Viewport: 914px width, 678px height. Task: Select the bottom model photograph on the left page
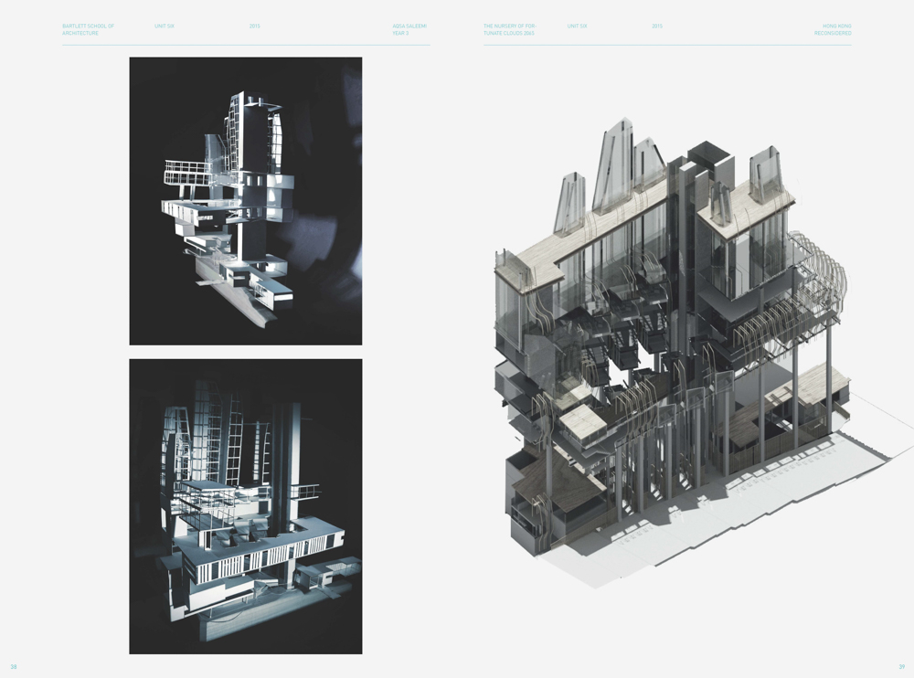(x=245, y=506)
